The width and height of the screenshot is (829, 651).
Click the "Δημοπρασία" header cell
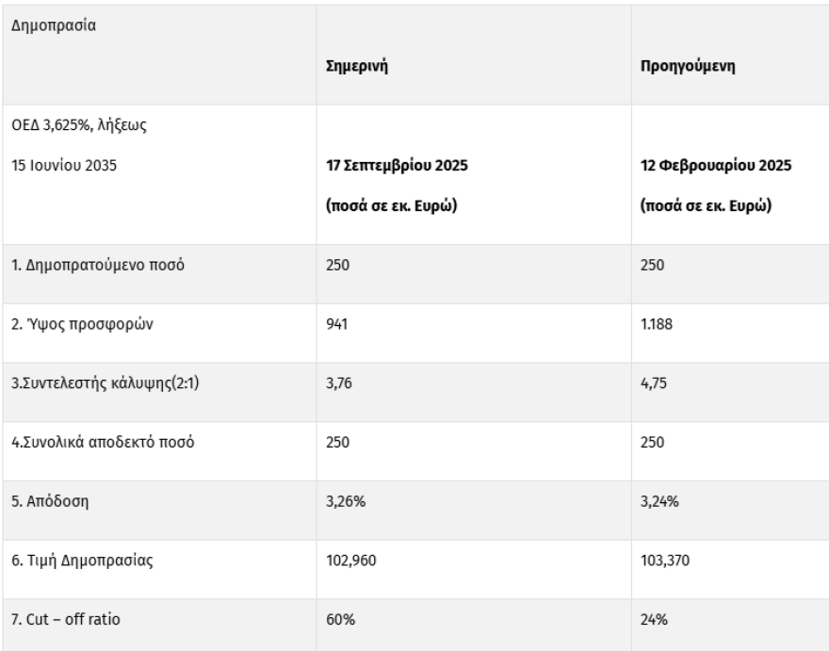pos(46,24)
